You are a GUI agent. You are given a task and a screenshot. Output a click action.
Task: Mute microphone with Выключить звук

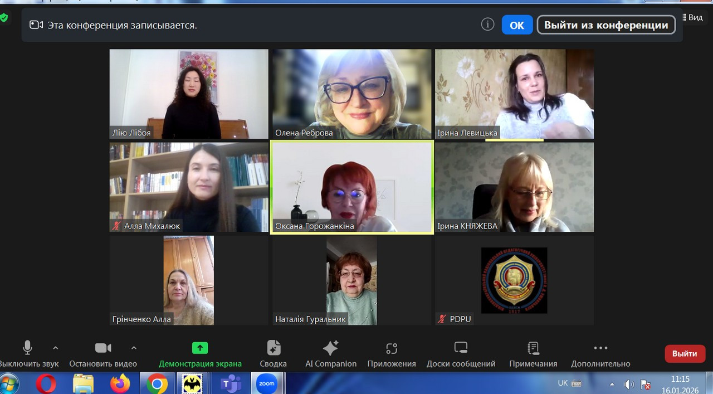coord(27,348)
